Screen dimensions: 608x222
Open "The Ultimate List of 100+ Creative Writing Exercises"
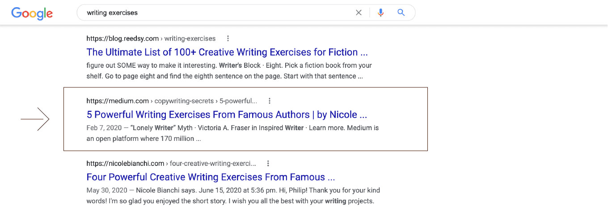(227, 52)
